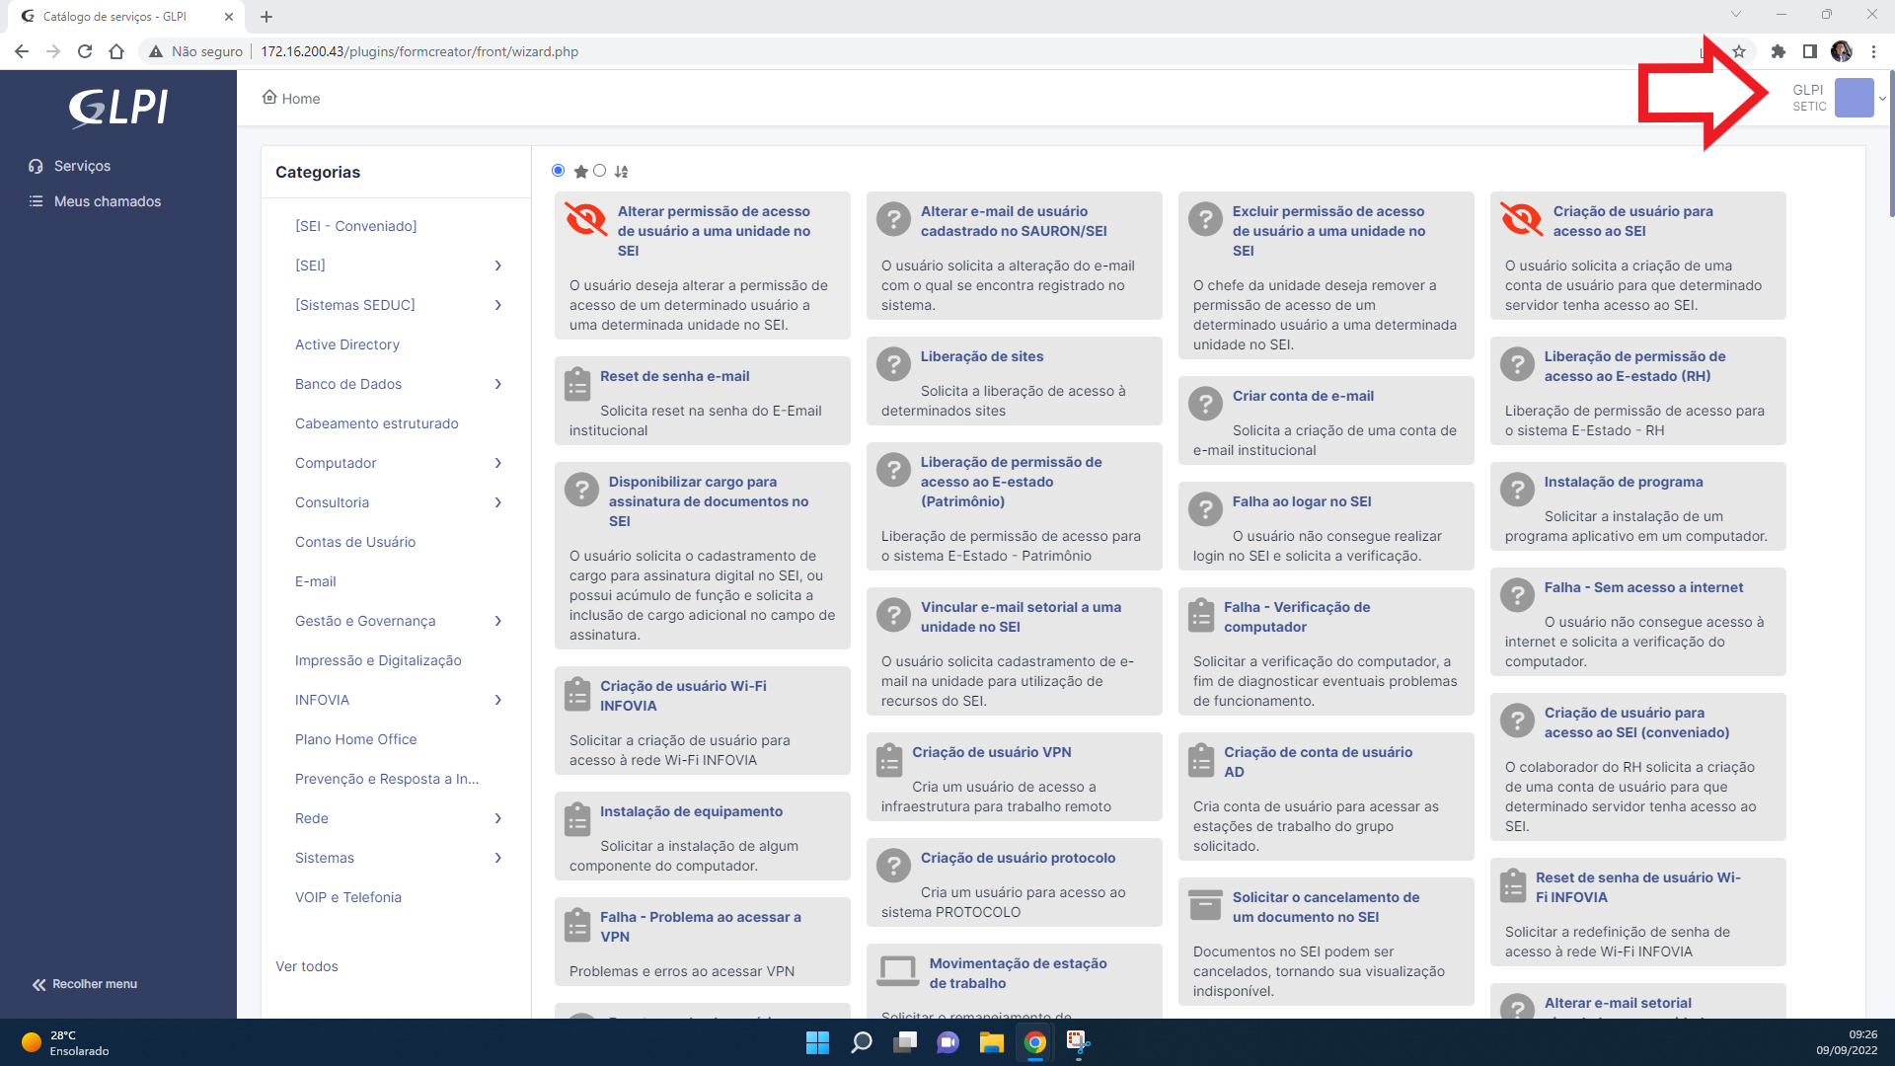Select the empty circle radio filter

599,171
